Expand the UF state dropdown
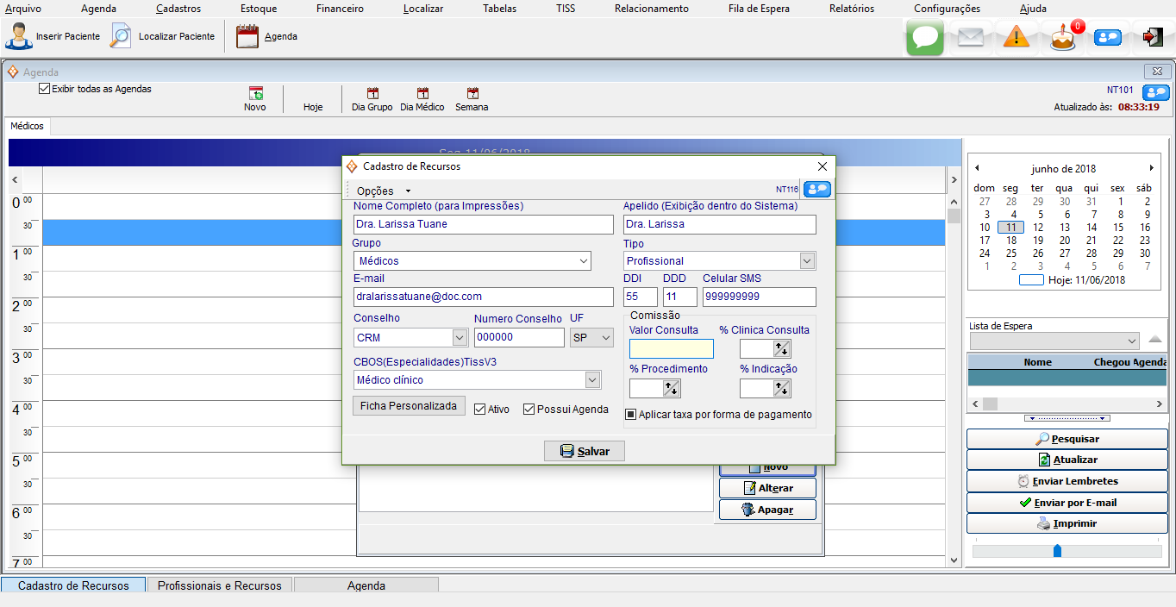1176x607 pixels. 605,338
